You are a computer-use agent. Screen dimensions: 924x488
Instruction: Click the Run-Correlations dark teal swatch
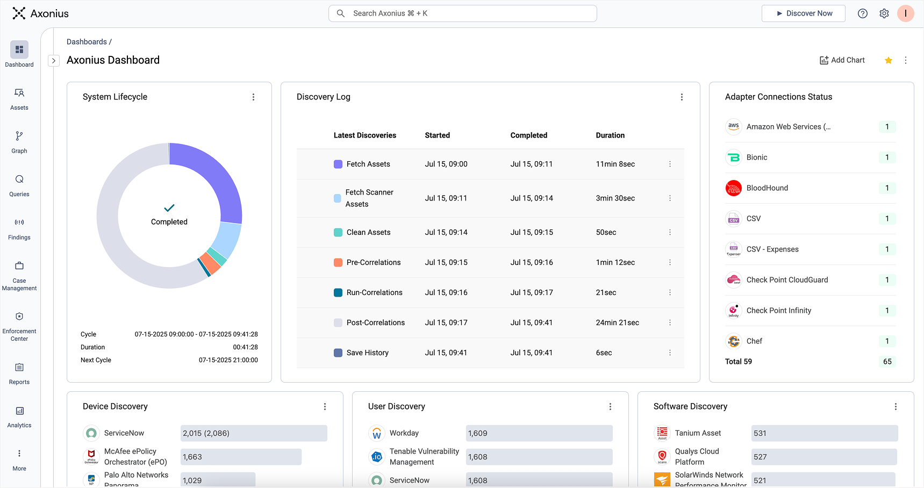coord(338,292)
